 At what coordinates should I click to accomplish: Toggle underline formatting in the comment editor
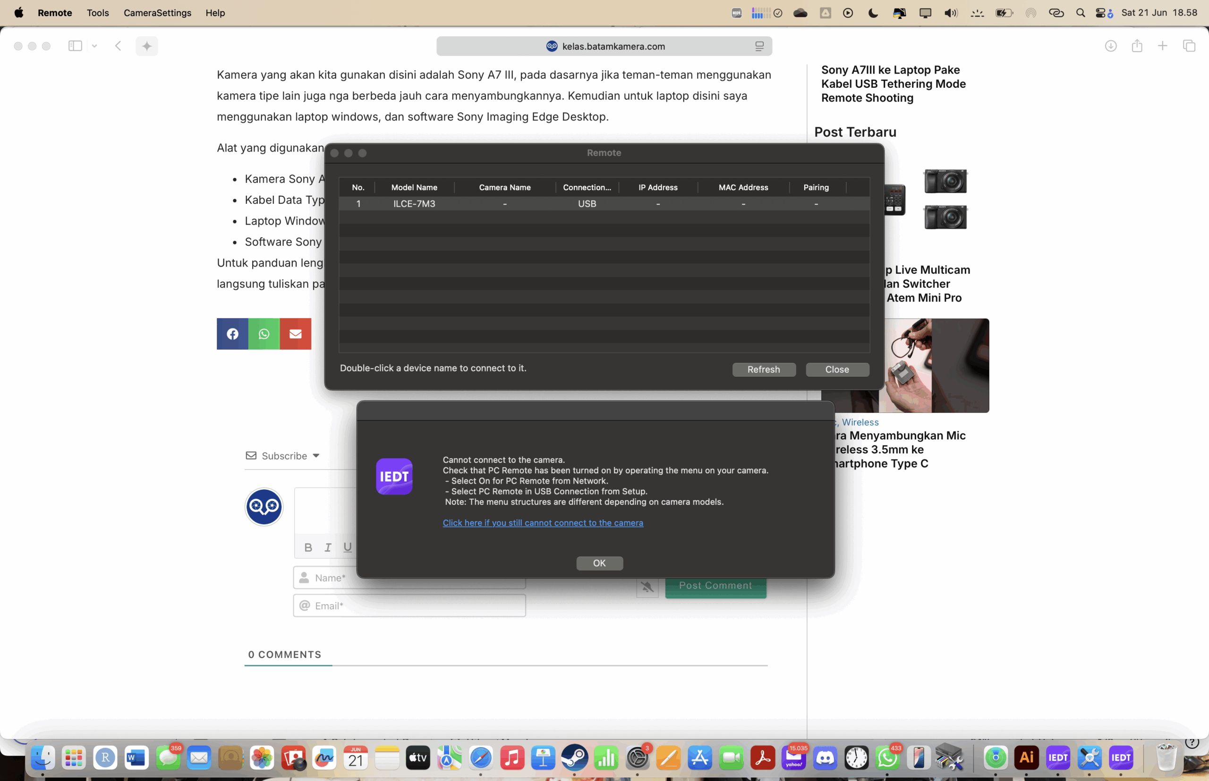pos(347,547)
